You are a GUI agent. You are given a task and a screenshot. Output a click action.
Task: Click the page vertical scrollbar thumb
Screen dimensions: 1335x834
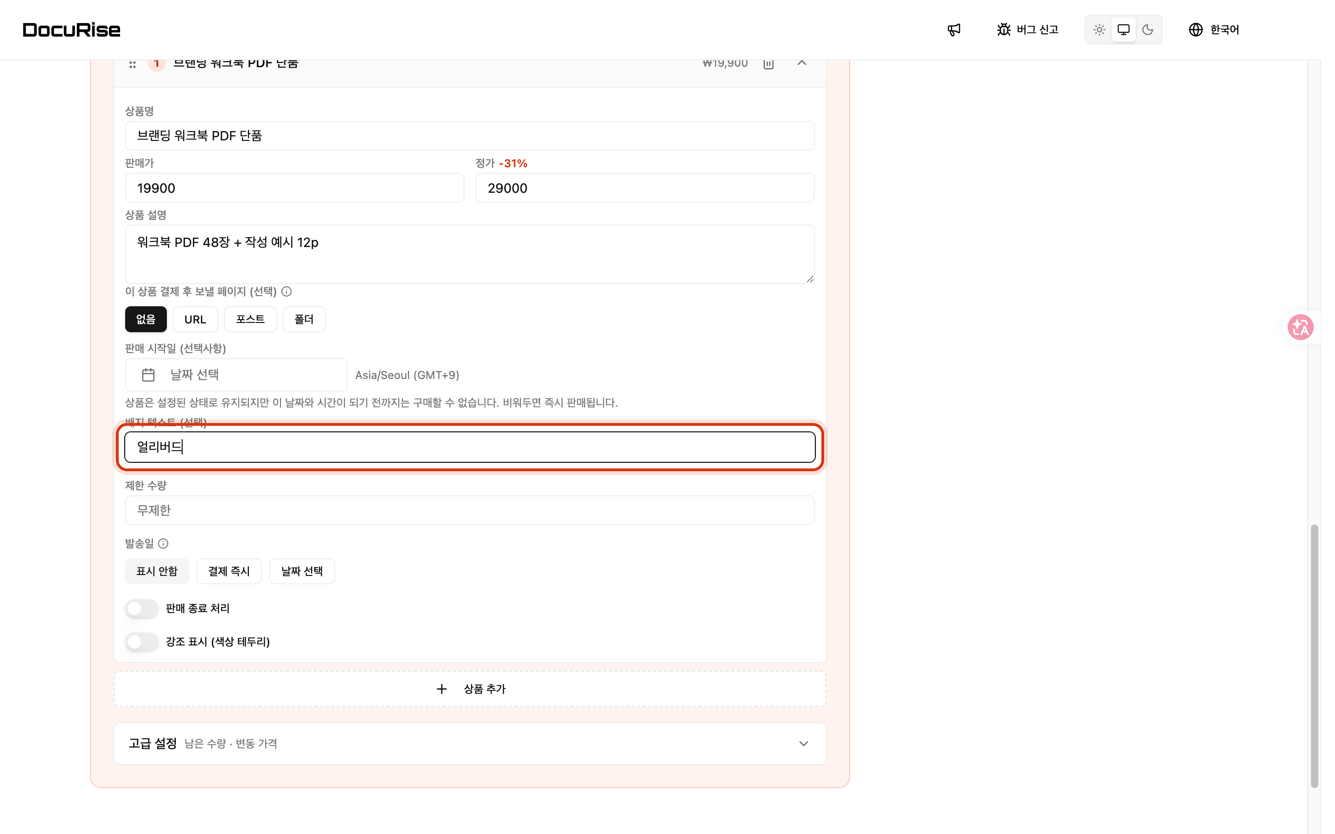point(1315,656)
